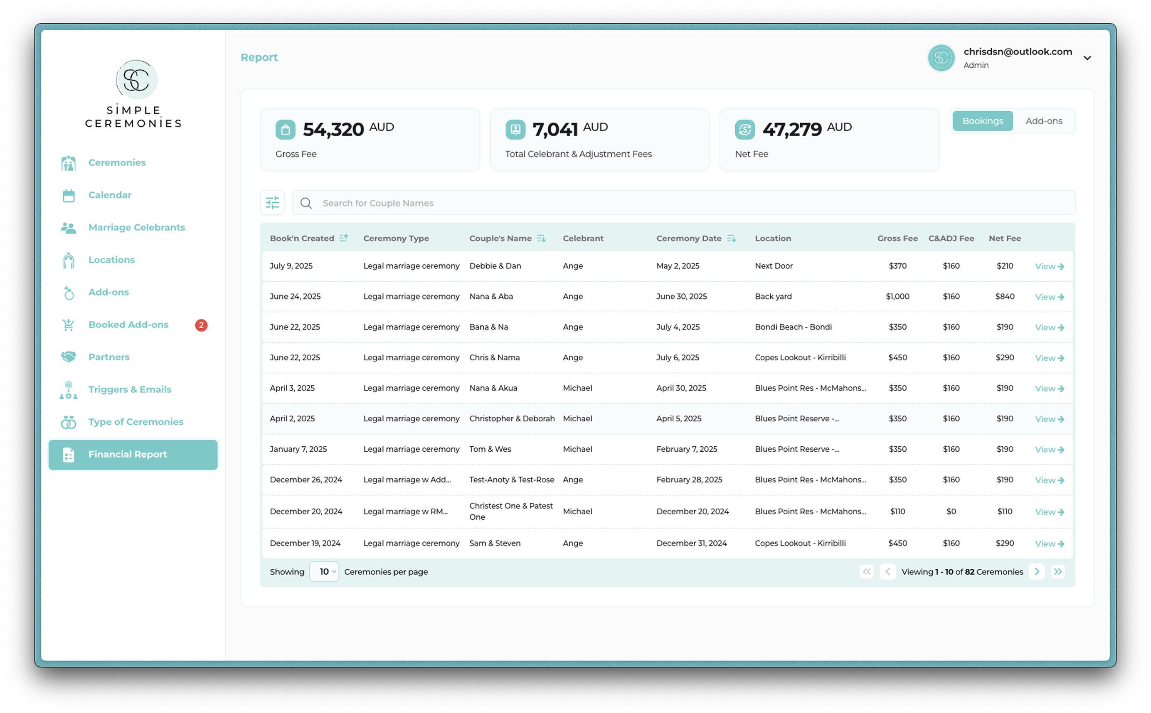Click the Type of Ceremonies rings icon
This screenshot has height=713, width=1151.
pos(69,423)
